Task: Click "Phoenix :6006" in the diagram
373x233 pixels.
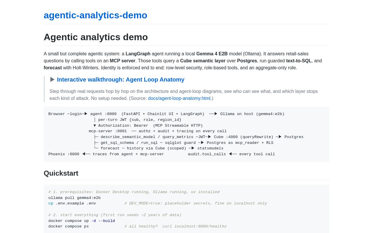Action: 64,154
